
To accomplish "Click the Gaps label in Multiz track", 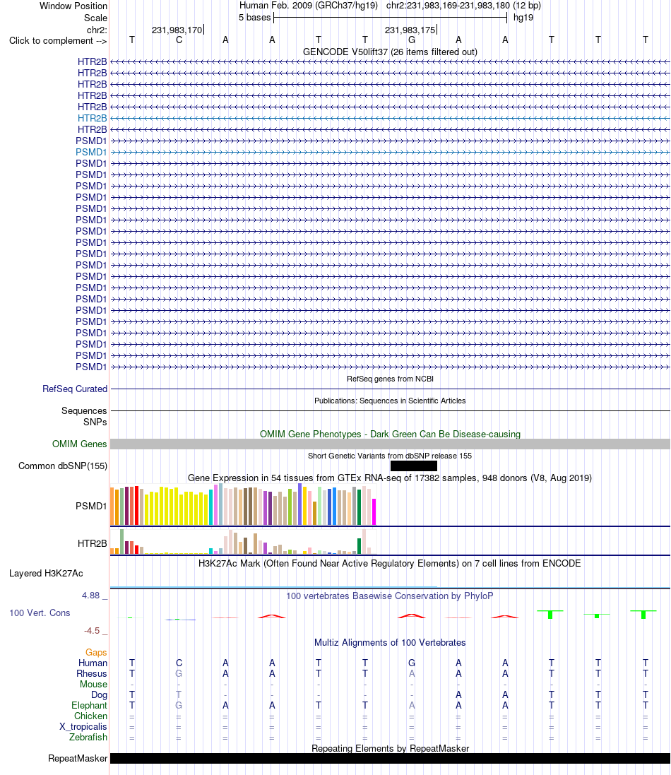I will pos(96,652).
